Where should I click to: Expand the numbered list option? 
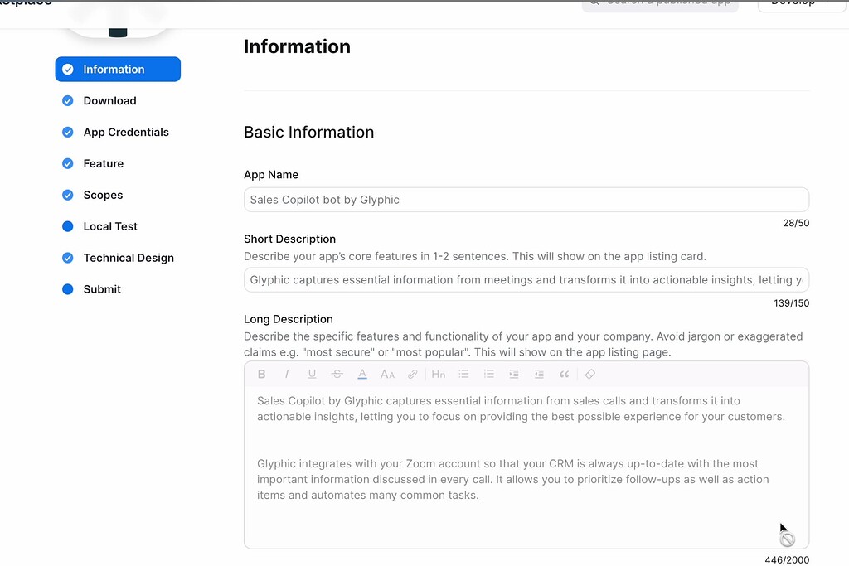click(489, 374)
